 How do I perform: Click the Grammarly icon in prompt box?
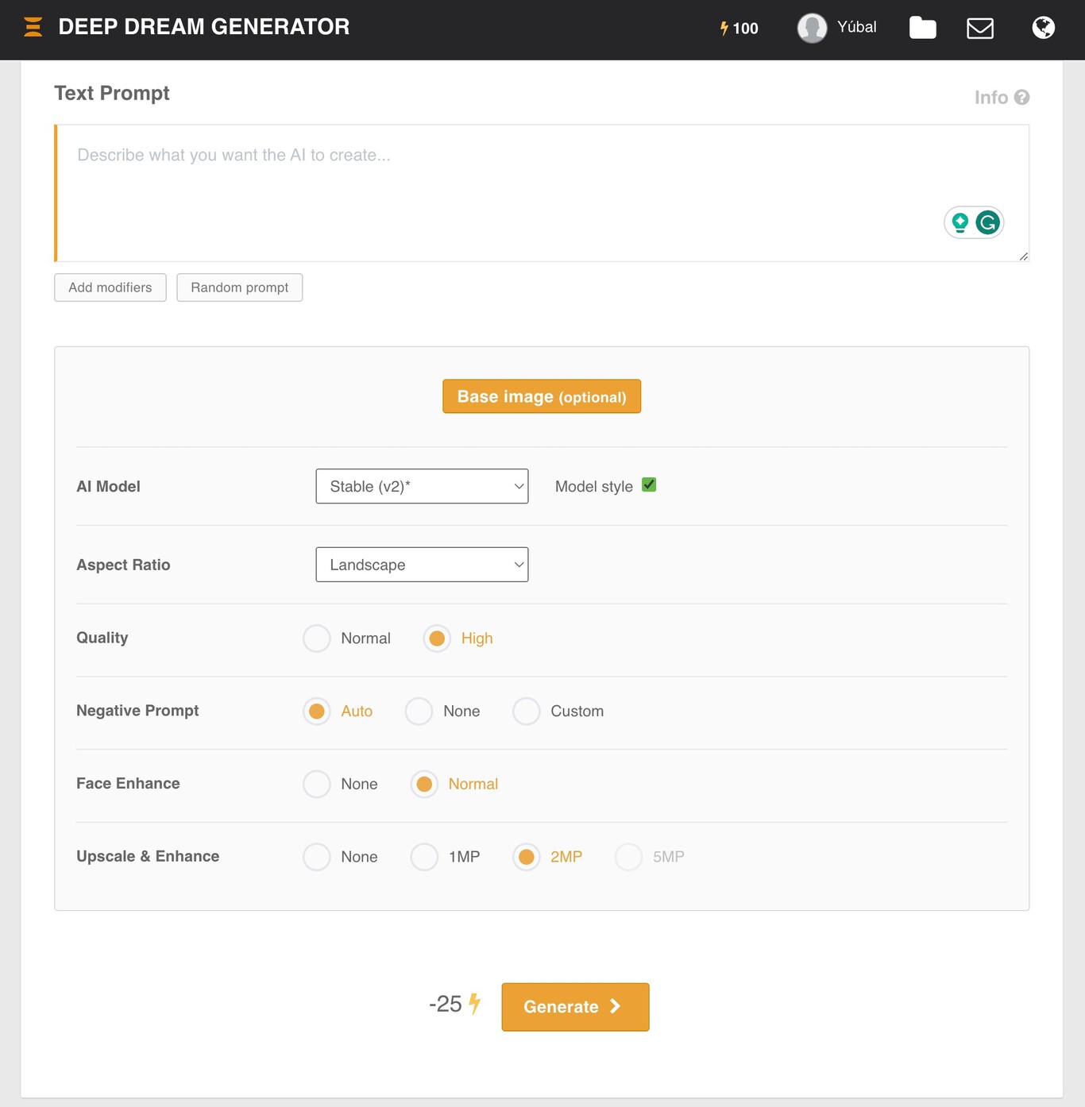[987, 222]
